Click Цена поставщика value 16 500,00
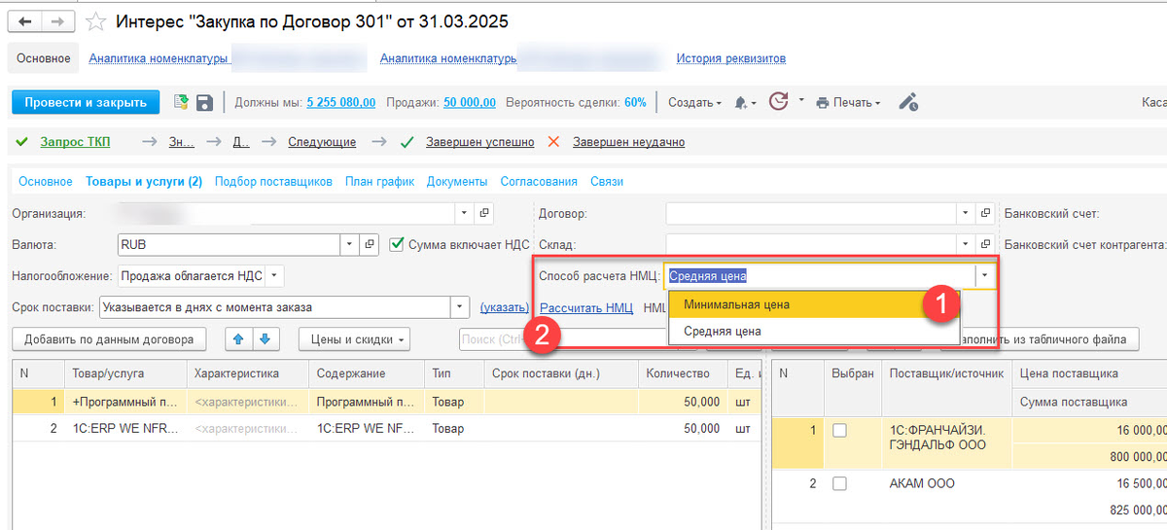 click(x=1088, y=483)
